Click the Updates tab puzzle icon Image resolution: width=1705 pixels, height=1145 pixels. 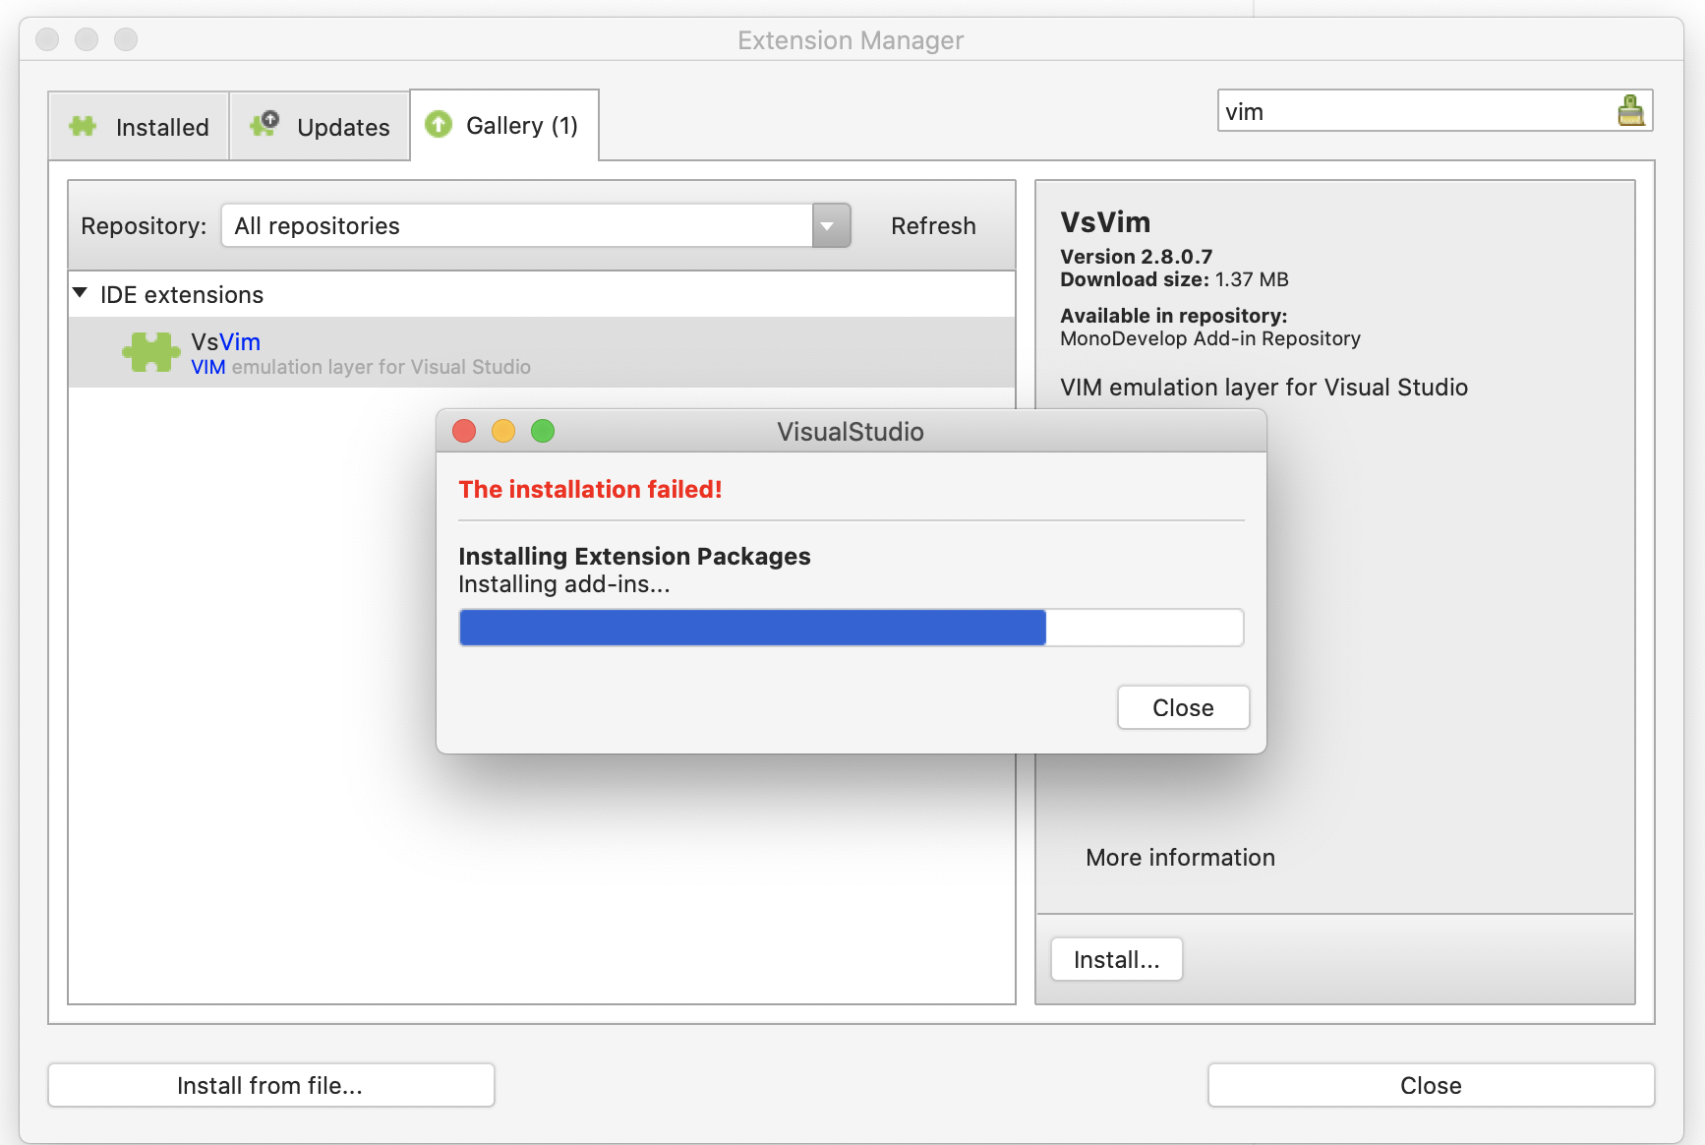coord(265,124)
